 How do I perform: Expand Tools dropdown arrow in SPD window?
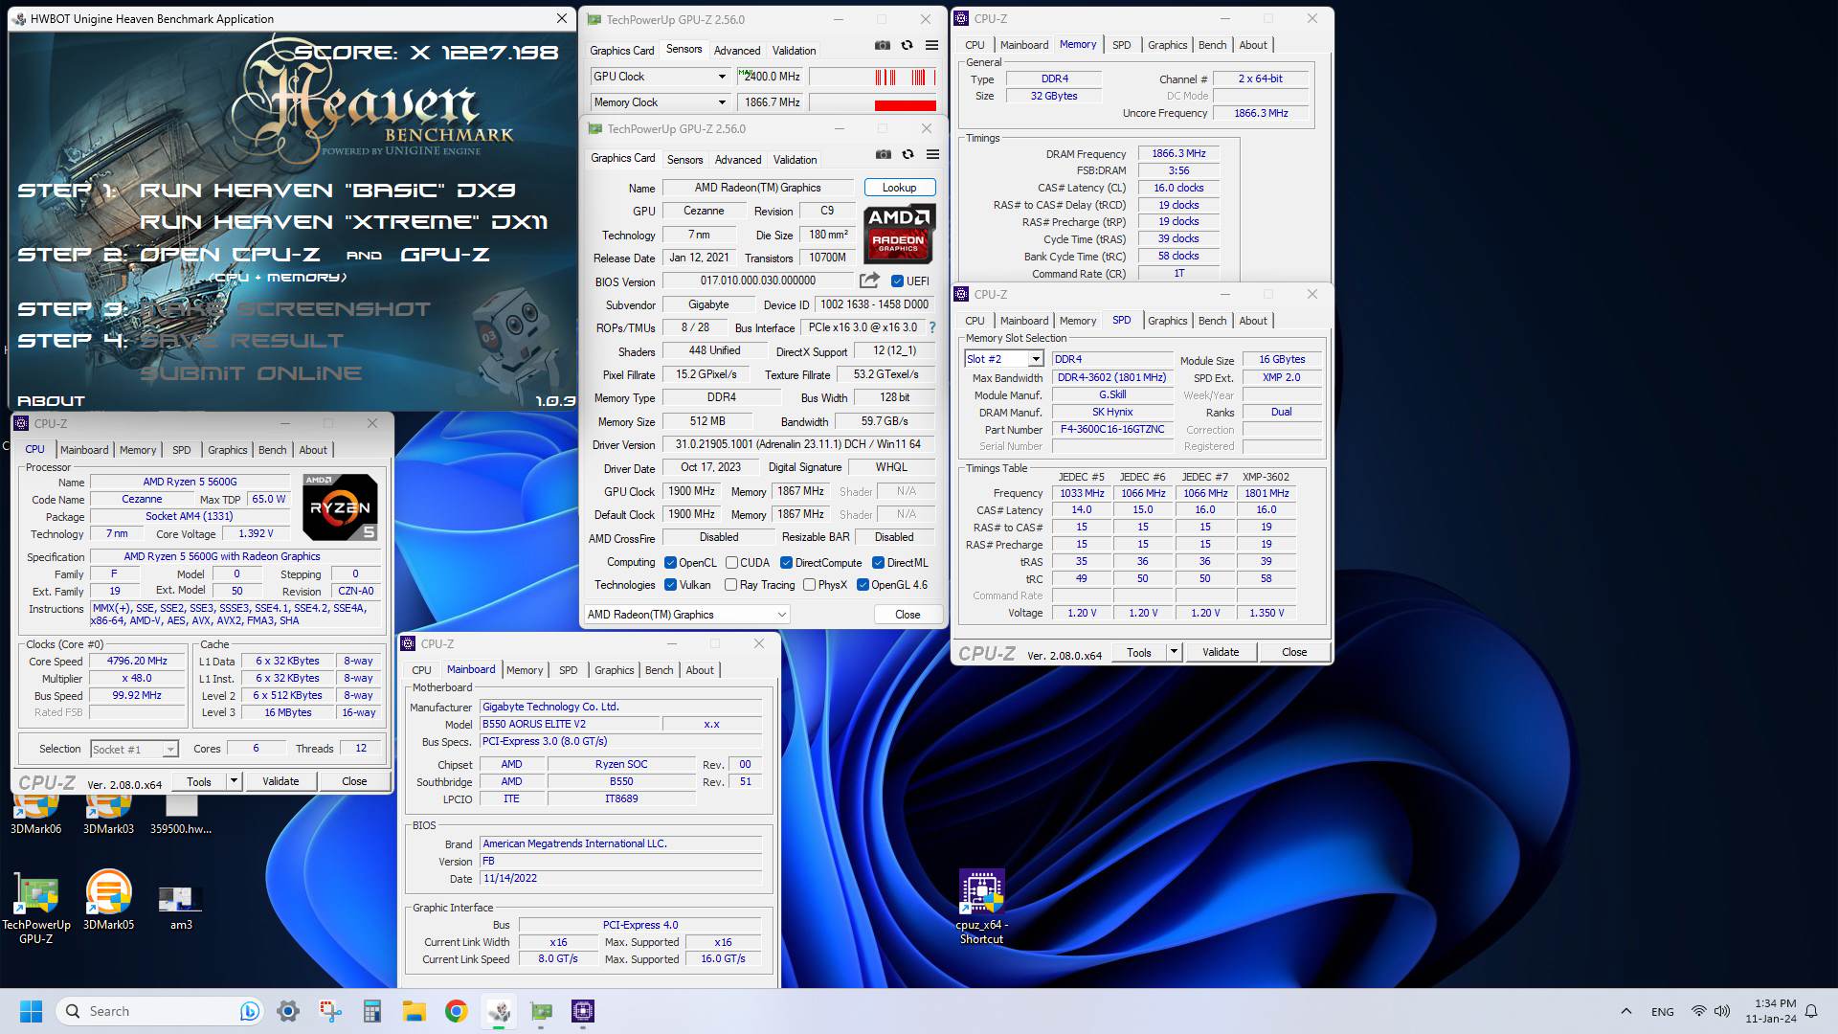[x=1173, y=652]
